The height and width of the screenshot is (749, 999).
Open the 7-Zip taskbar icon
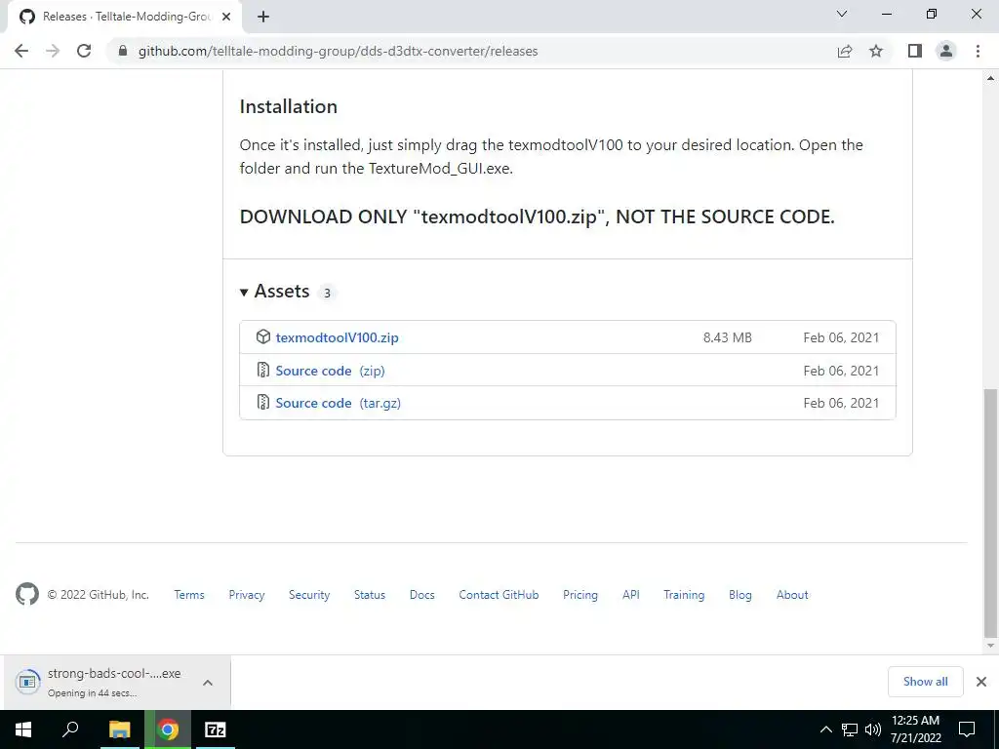216,729
